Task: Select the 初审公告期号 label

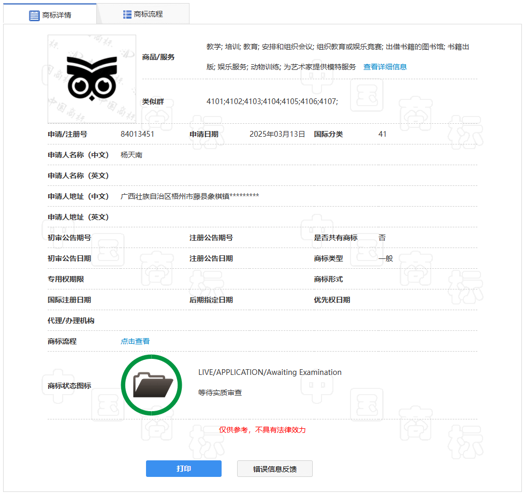Action: (69, 238)
